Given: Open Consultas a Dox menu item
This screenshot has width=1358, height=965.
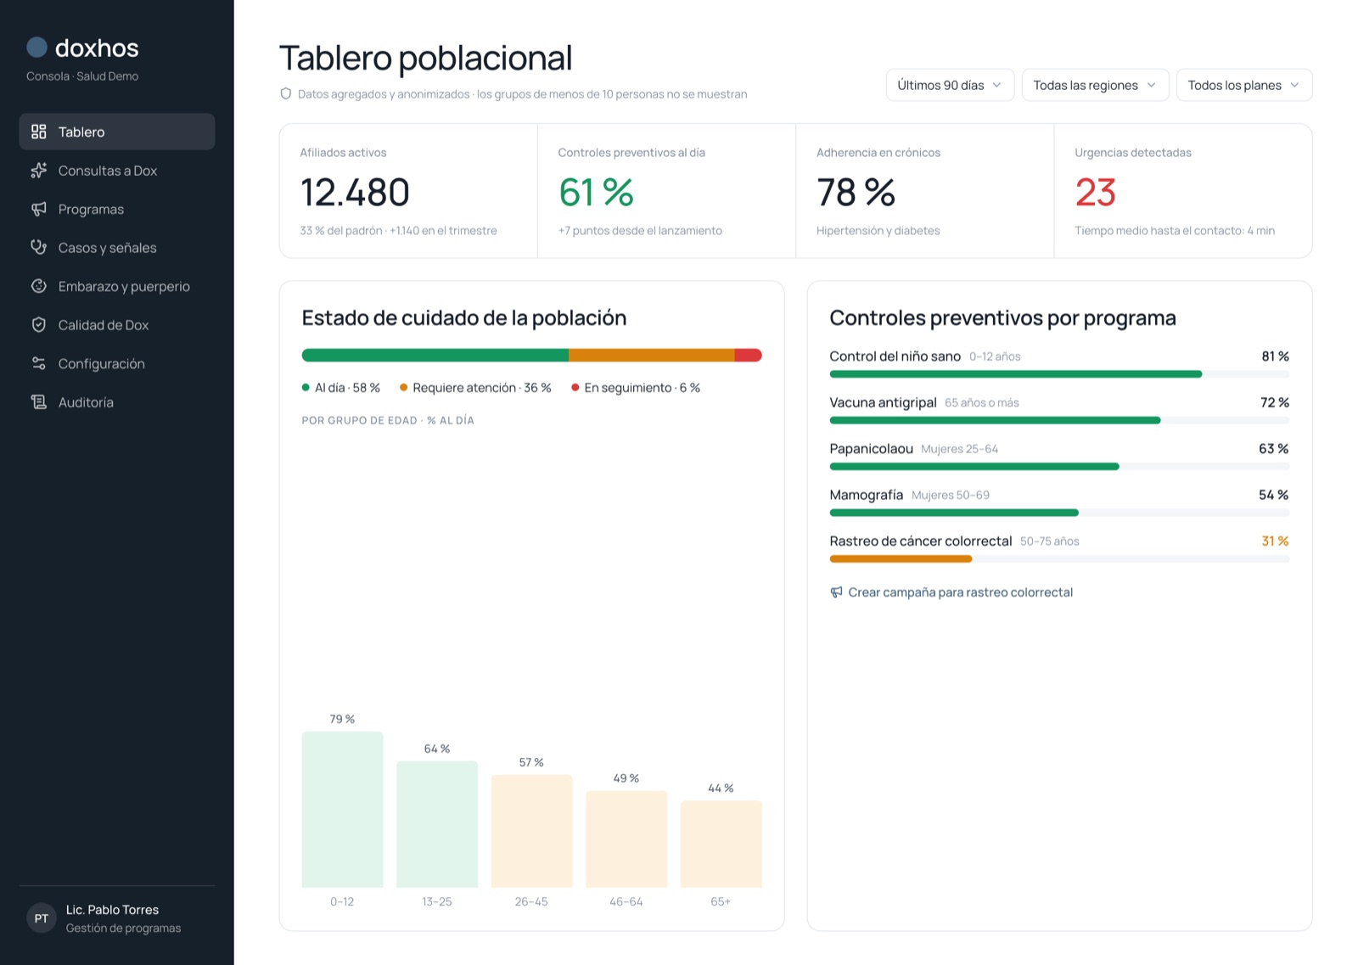Looking at the screenshot, I should coord(117,171).
